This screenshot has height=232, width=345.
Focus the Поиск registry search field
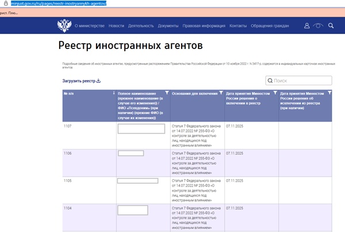301,81
